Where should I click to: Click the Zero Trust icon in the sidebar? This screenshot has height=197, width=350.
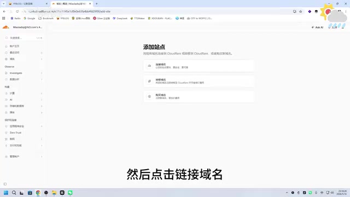[6, 132]
